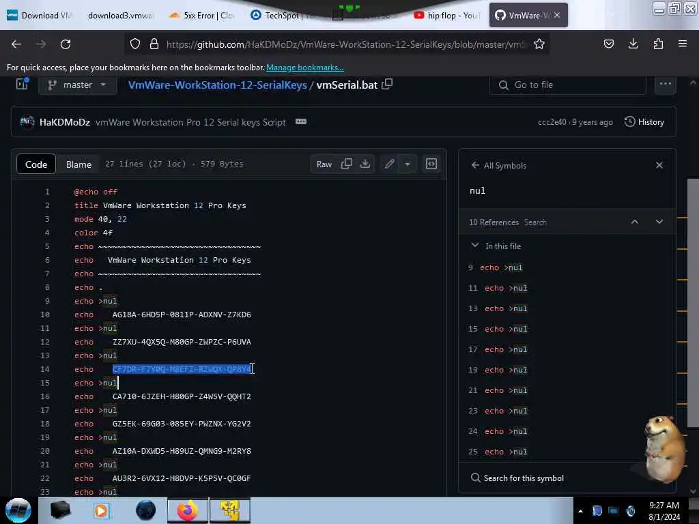This screenshot has height=524, width=699.
Task: Open media player taskbar icon
Action: click(101, 510)
